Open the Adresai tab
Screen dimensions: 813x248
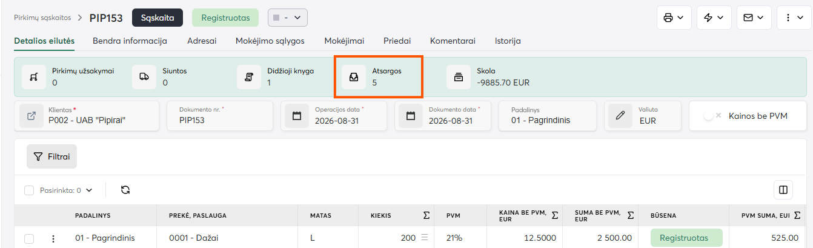point(202,41)
